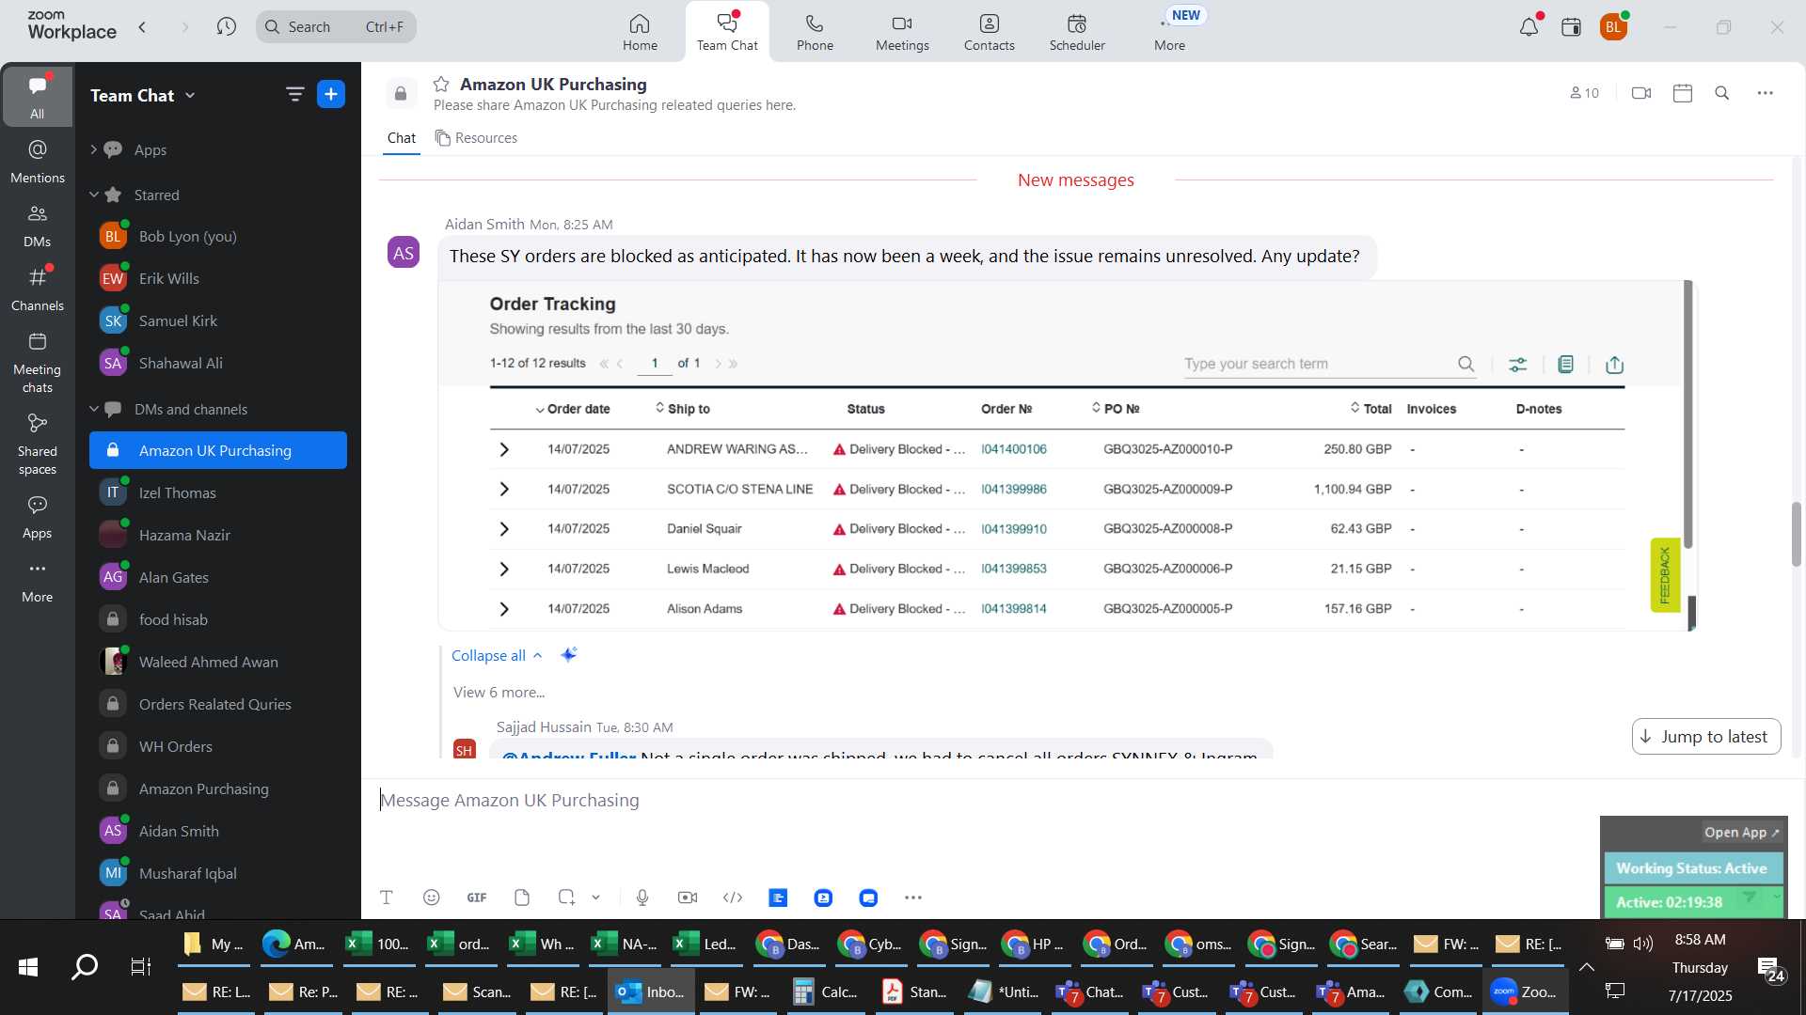Open the calendar icon near the profile avatar

tap(1571, 27)
